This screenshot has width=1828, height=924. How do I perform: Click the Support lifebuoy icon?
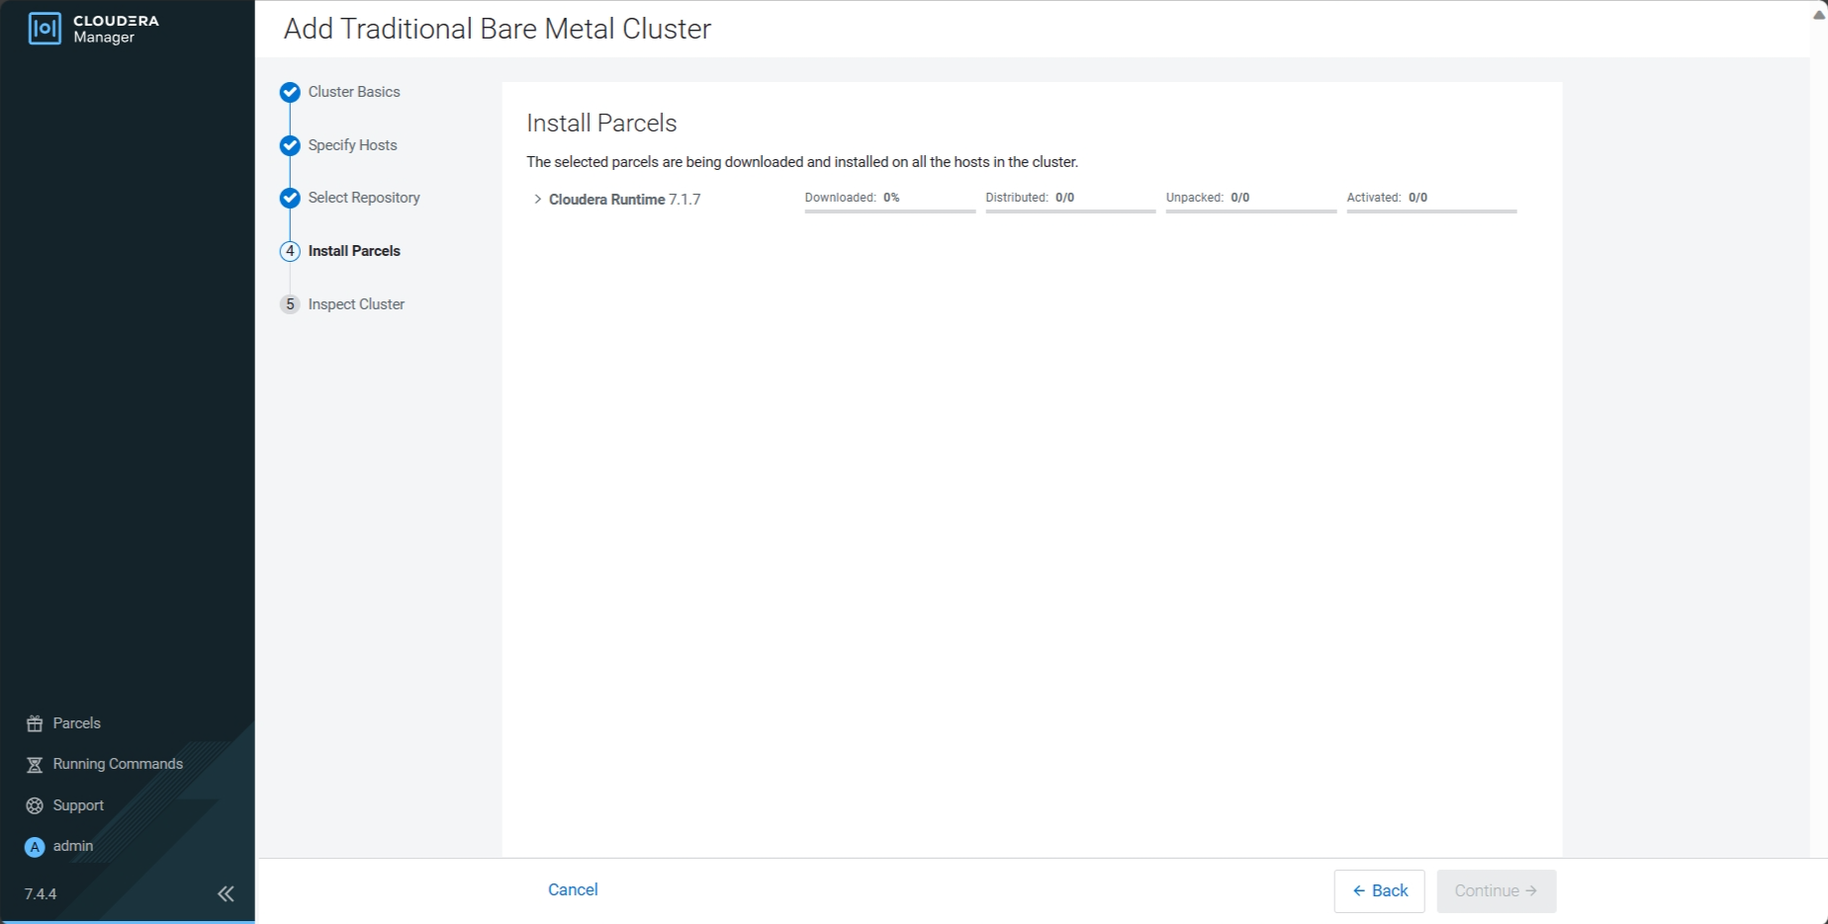(x=35, y=805)
